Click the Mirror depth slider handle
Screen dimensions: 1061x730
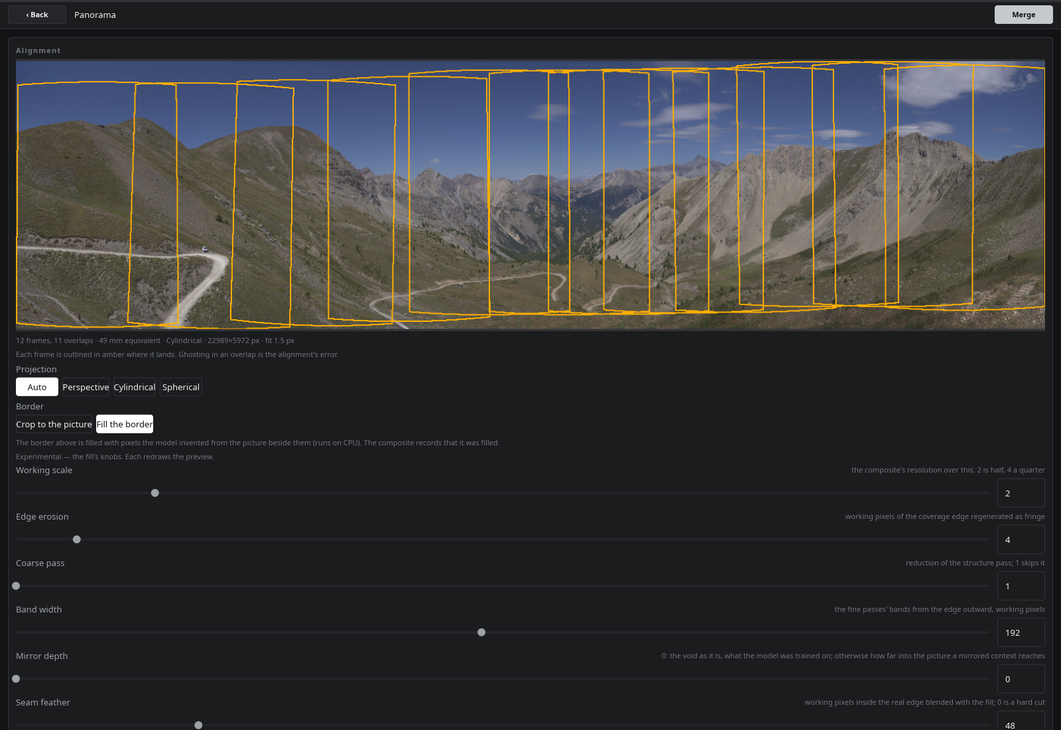(16, 679)
